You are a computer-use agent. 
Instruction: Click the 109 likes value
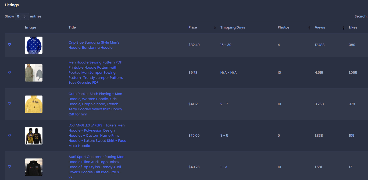click(x=352, y=136)
